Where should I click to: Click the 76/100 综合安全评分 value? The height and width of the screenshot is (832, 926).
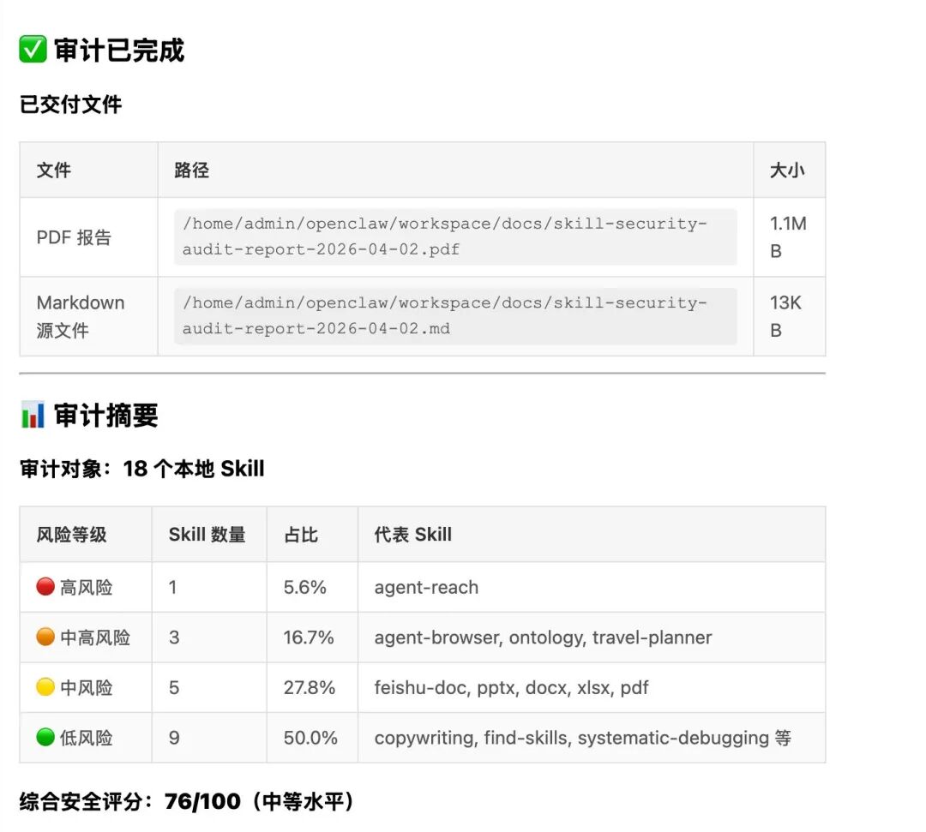(196, 801)
